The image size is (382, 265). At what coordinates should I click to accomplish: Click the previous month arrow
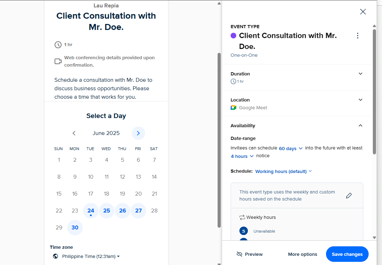tap(74, 133)
